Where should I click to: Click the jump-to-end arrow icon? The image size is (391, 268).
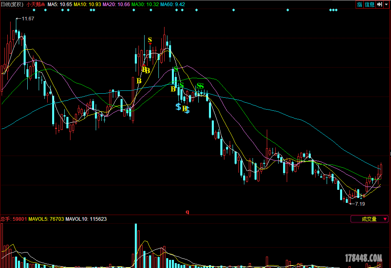tap(379, 4)
